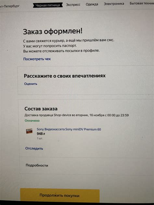Click the Состав заказа heading
Viewport: 154px width, 205px height.
point(41,109)
